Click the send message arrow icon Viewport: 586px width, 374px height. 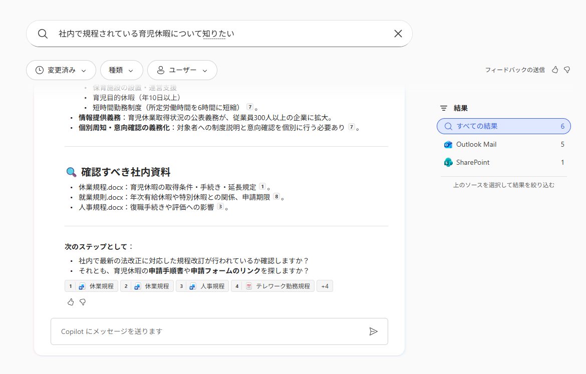(373, 331)
